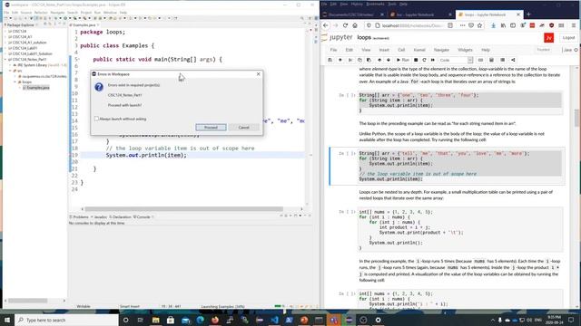This screenshot has width=581, height=326.
Task: Click the notebook title 'loops'
Action: [x=364, y=37]
